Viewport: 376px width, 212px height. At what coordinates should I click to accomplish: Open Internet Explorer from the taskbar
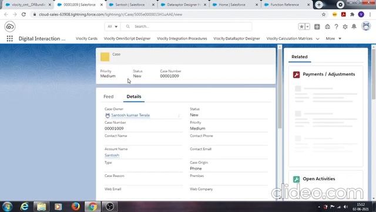tap(25, 207)
